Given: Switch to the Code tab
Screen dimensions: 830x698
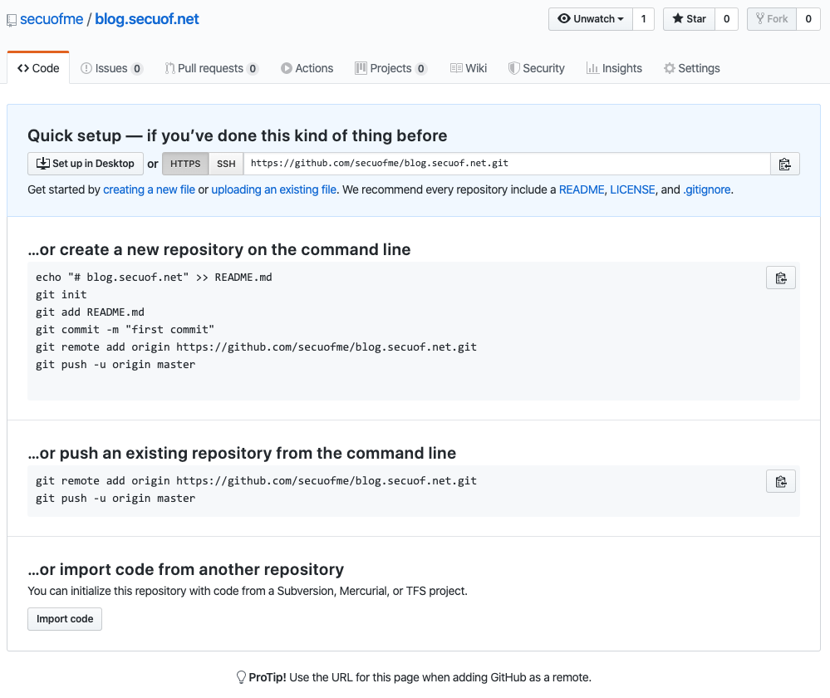Looking at the screenshot, I should (x=38, y=68).
